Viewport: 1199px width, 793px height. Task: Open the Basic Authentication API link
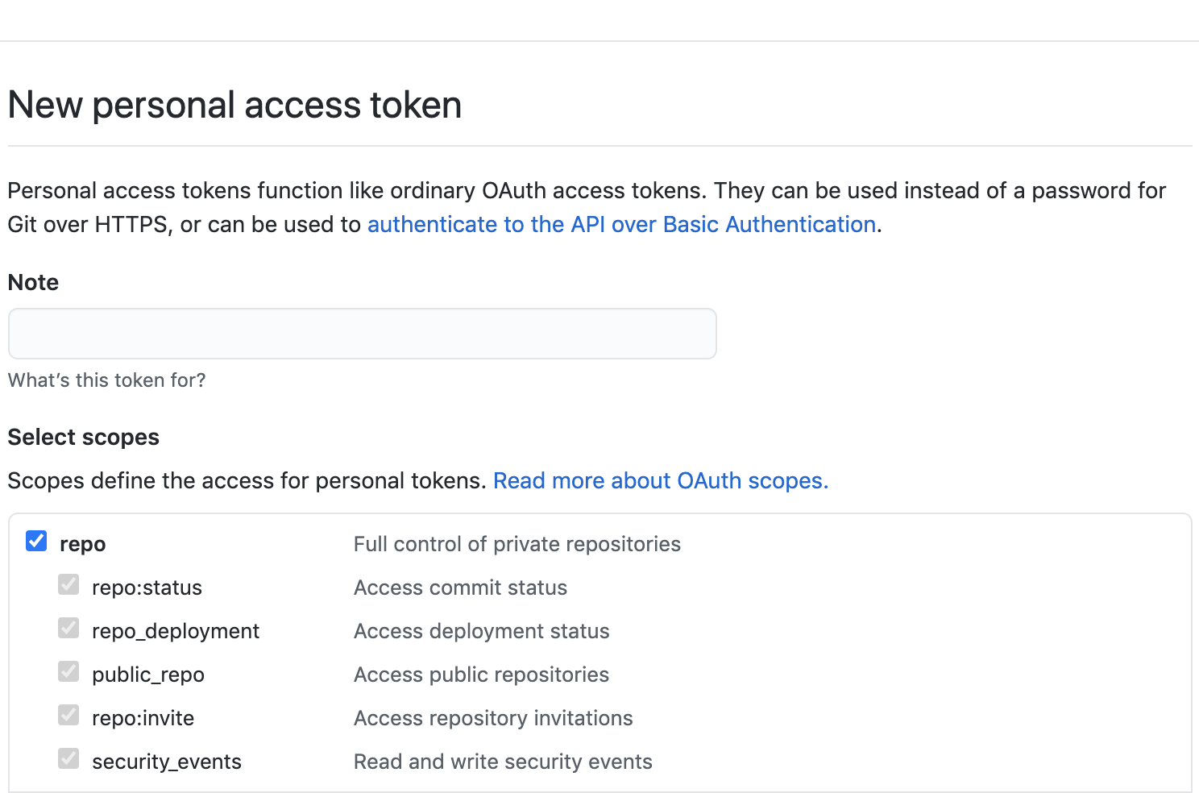[x=621, y=224]
